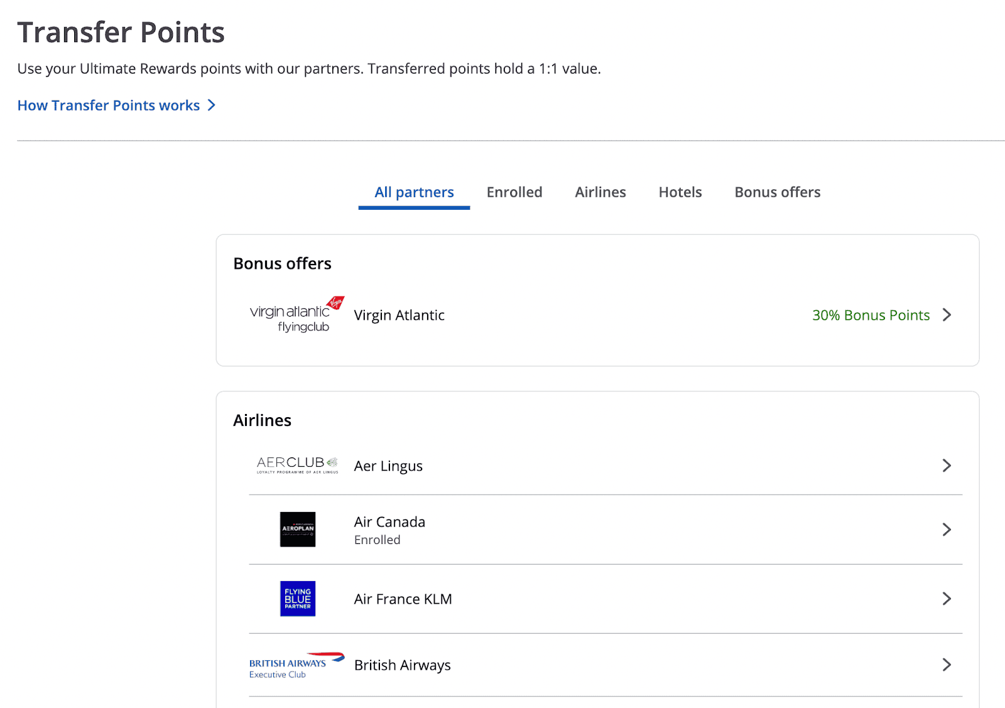Click the Transfer Points page title
Image resolution: width=1005 pixels, height=708 pixels.
[x=121, y=32]
